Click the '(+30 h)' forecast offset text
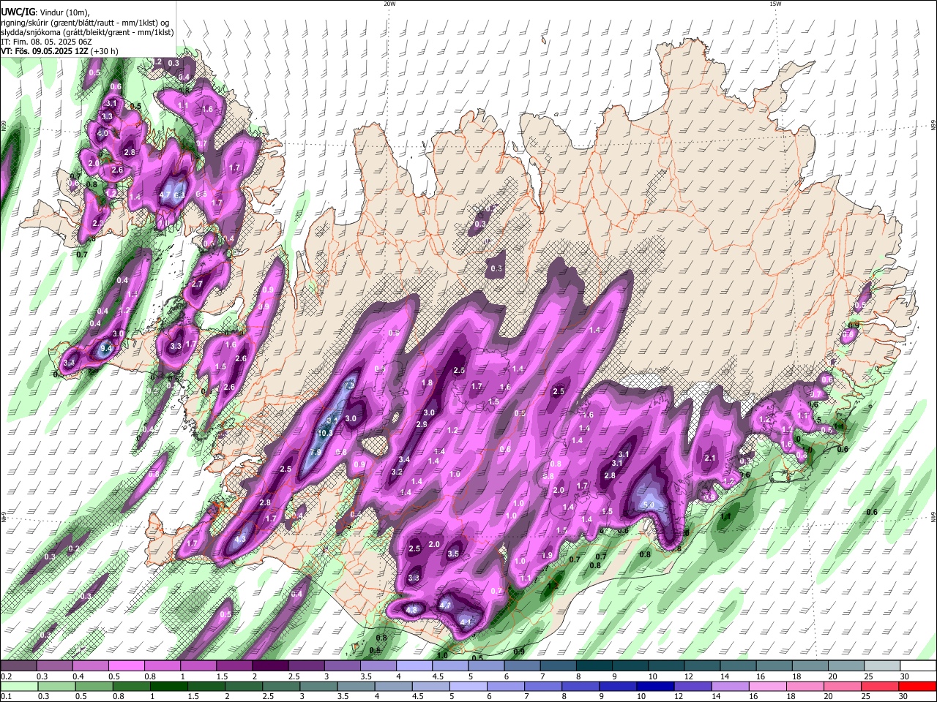Viewport: 937px width, 702px height. tap(105, 52)
